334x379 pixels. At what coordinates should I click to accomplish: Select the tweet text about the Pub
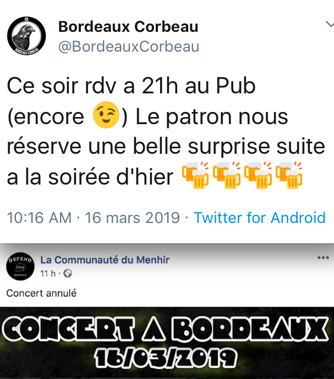(166, 131)
